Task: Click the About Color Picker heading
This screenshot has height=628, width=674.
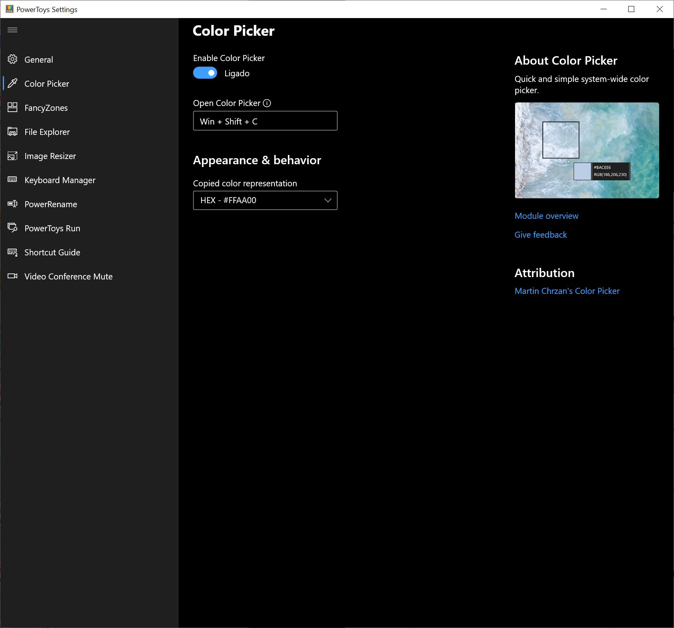Action: click(x=566, y=61)
